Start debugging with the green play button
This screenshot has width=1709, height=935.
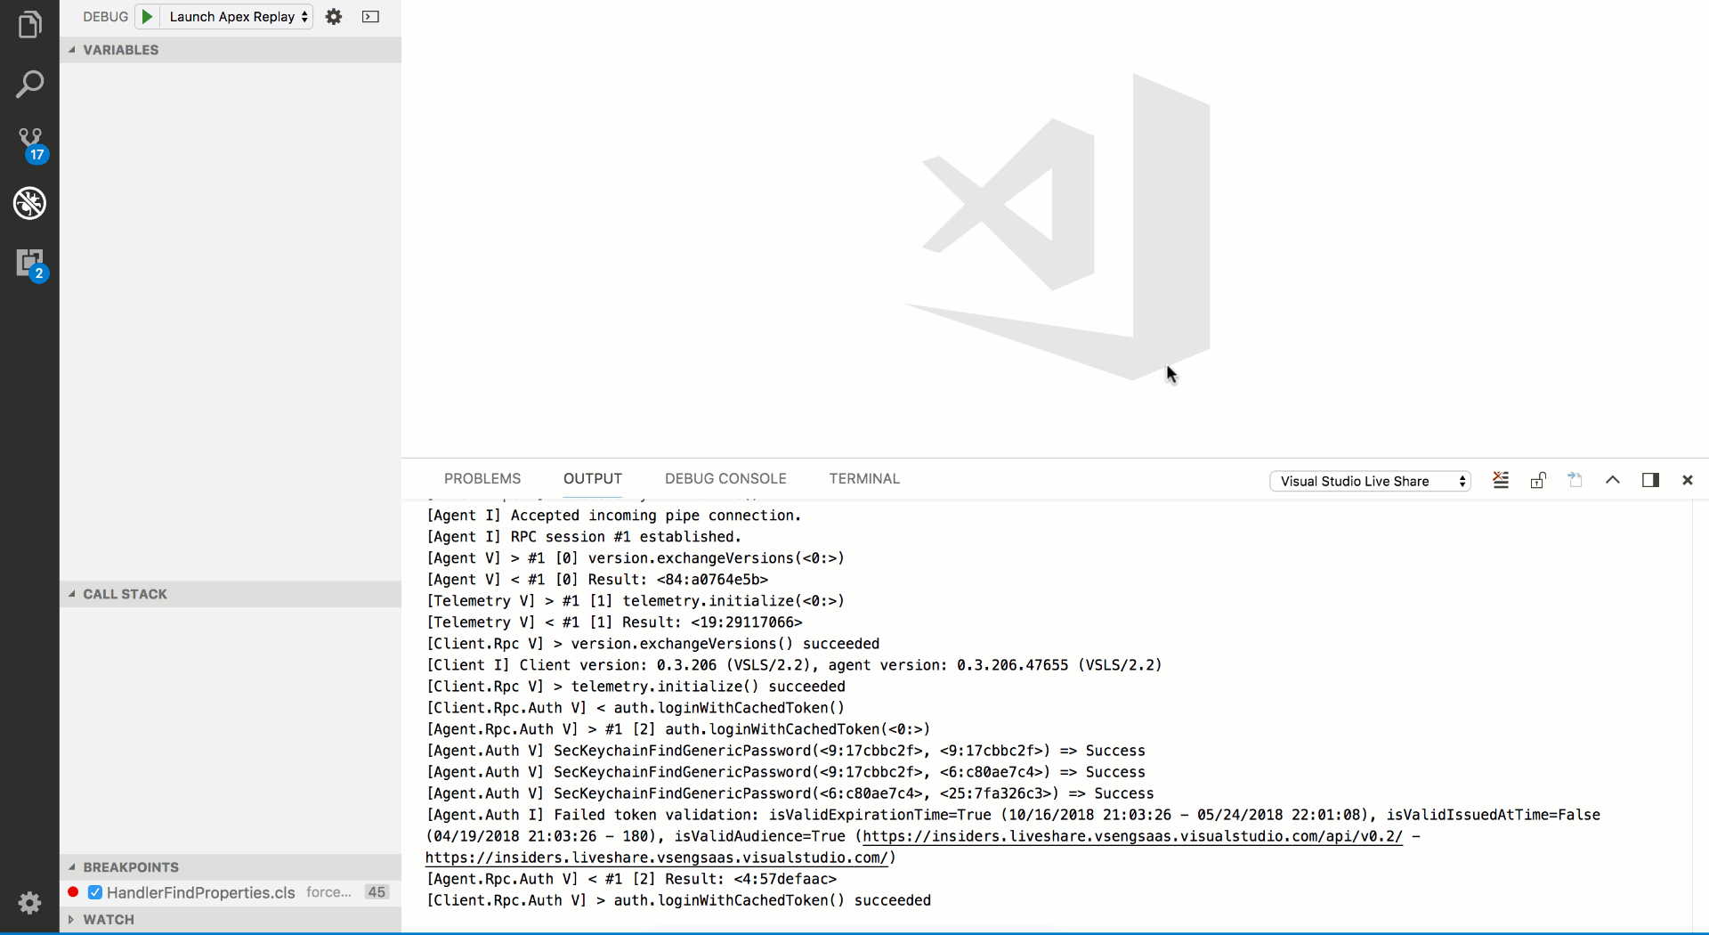click(x=147, y=16)
